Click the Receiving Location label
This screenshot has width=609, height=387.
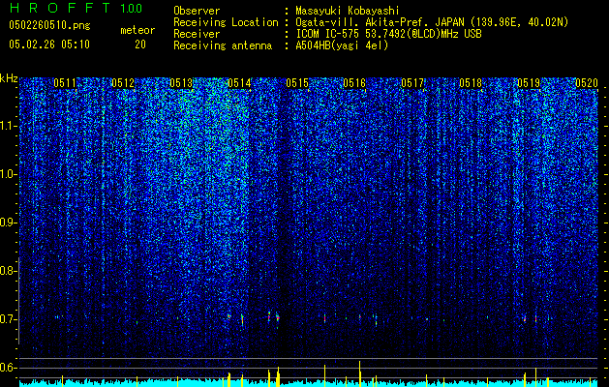[226, 22]
